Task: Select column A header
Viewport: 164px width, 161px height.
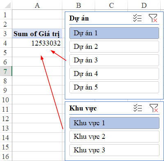Action: (x=37, y=5)
